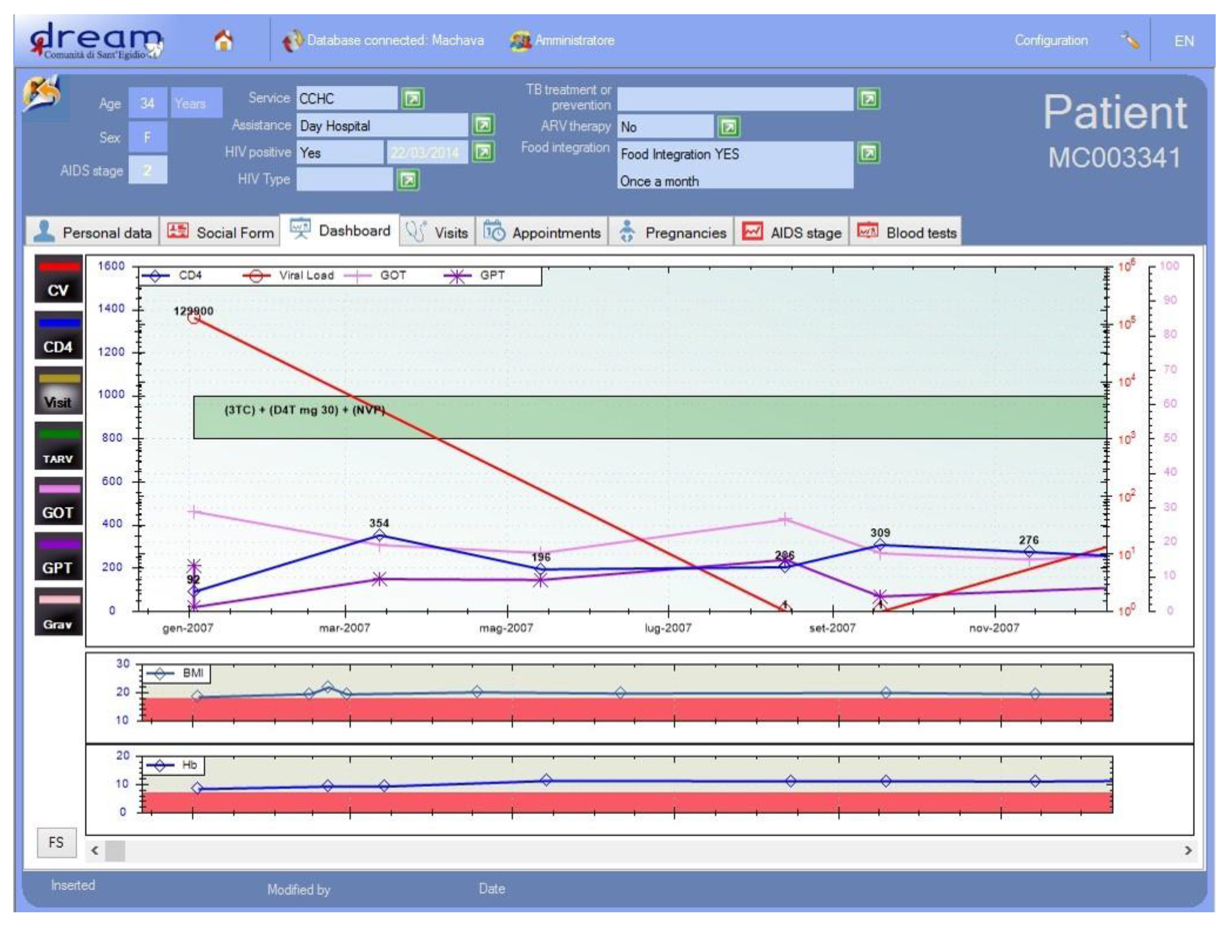Click the chart's horizontal scrollbar thumb
1226x929 pixels.
[x=115, y=850]
